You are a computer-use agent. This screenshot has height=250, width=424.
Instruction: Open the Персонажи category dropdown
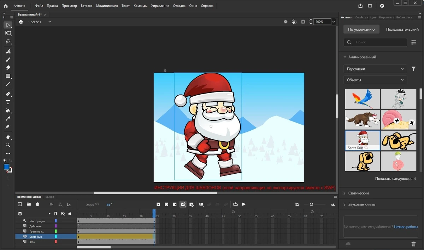click(x=375, y=69)
